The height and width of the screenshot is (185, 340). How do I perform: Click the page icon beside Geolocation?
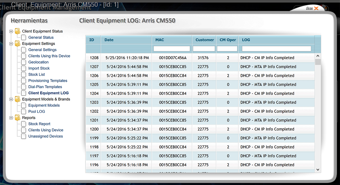pos(24,62)
